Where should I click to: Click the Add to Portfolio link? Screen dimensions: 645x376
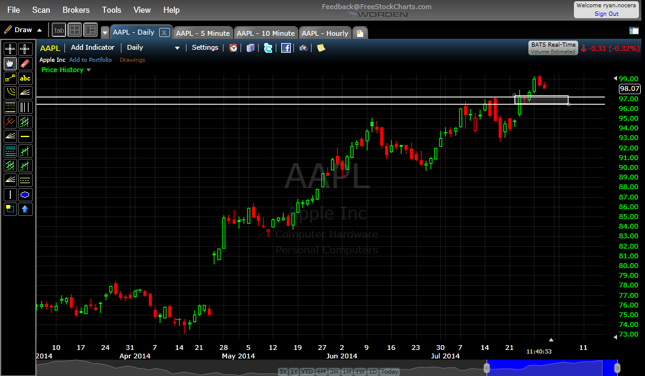pos(90,59)
